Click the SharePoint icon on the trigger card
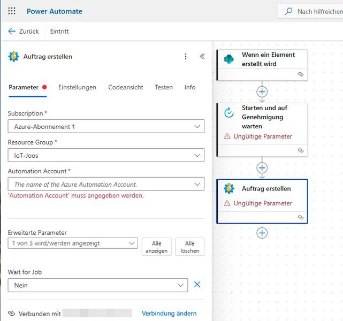Image resolution: width=343 pixels, height=321 pixels. point(229,59)
